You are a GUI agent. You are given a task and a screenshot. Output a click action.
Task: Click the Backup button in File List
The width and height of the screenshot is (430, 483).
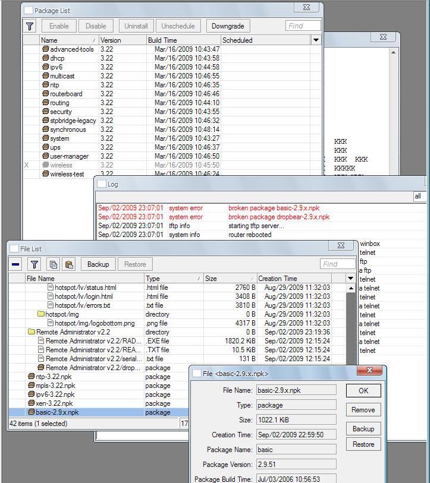(x=98, y=264)
